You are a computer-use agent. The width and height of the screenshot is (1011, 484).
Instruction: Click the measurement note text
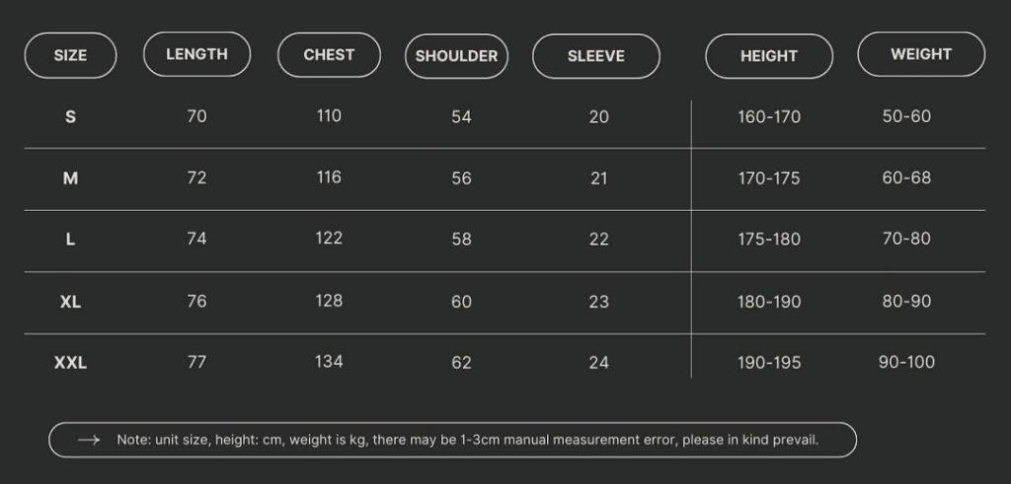pyautogui.click(x=467, y=440)
